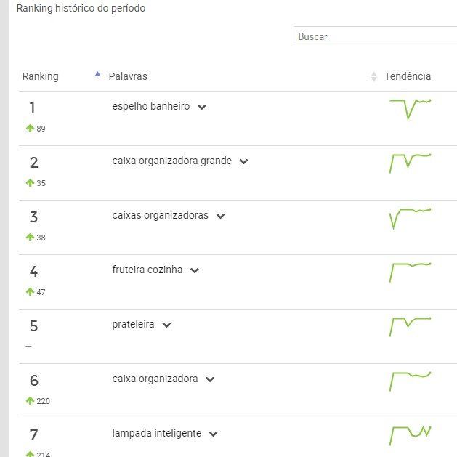
Task: Expand the lampada inteligente chevron
Action: pos(214,434)
